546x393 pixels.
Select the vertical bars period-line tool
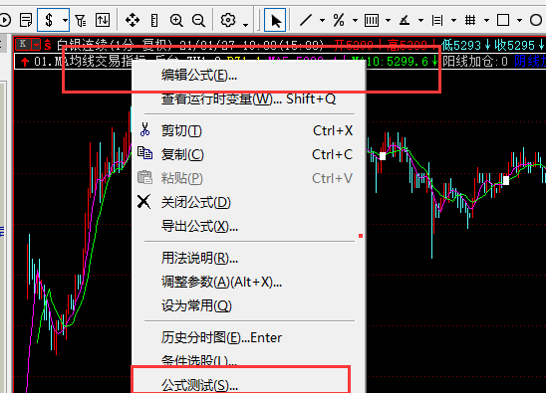(372, 20)
